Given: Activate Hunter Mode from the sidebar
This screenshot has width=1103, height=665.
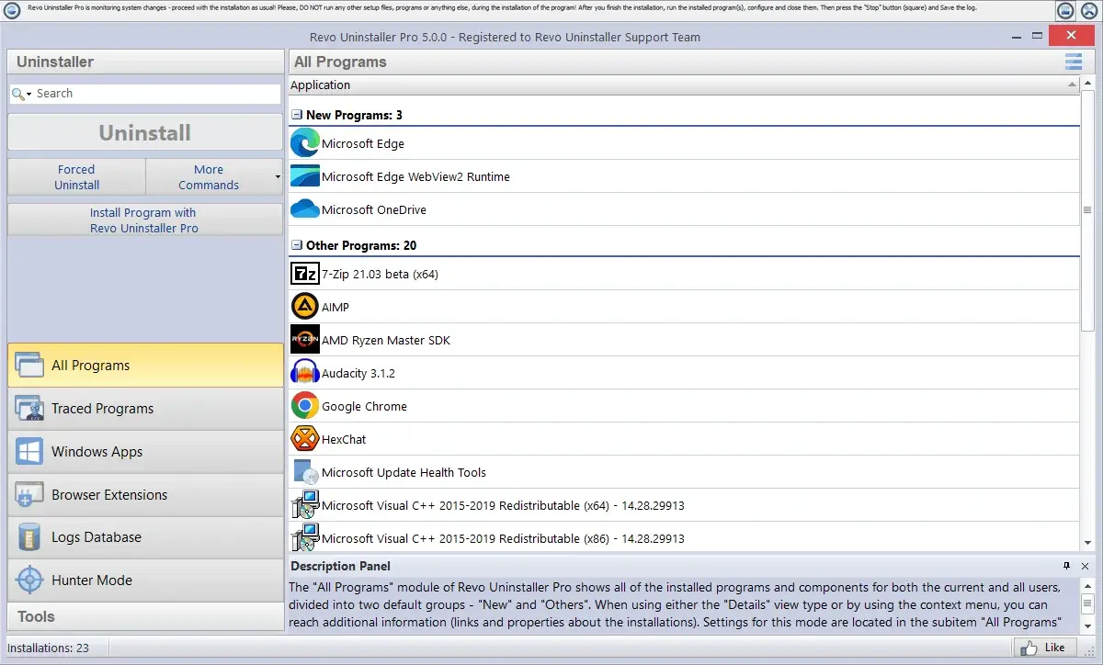Looking at the screenshot, I should (x=144, y=580).
